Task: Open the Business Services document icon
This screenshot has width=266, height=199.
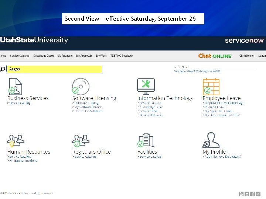Action: [15, 87]
